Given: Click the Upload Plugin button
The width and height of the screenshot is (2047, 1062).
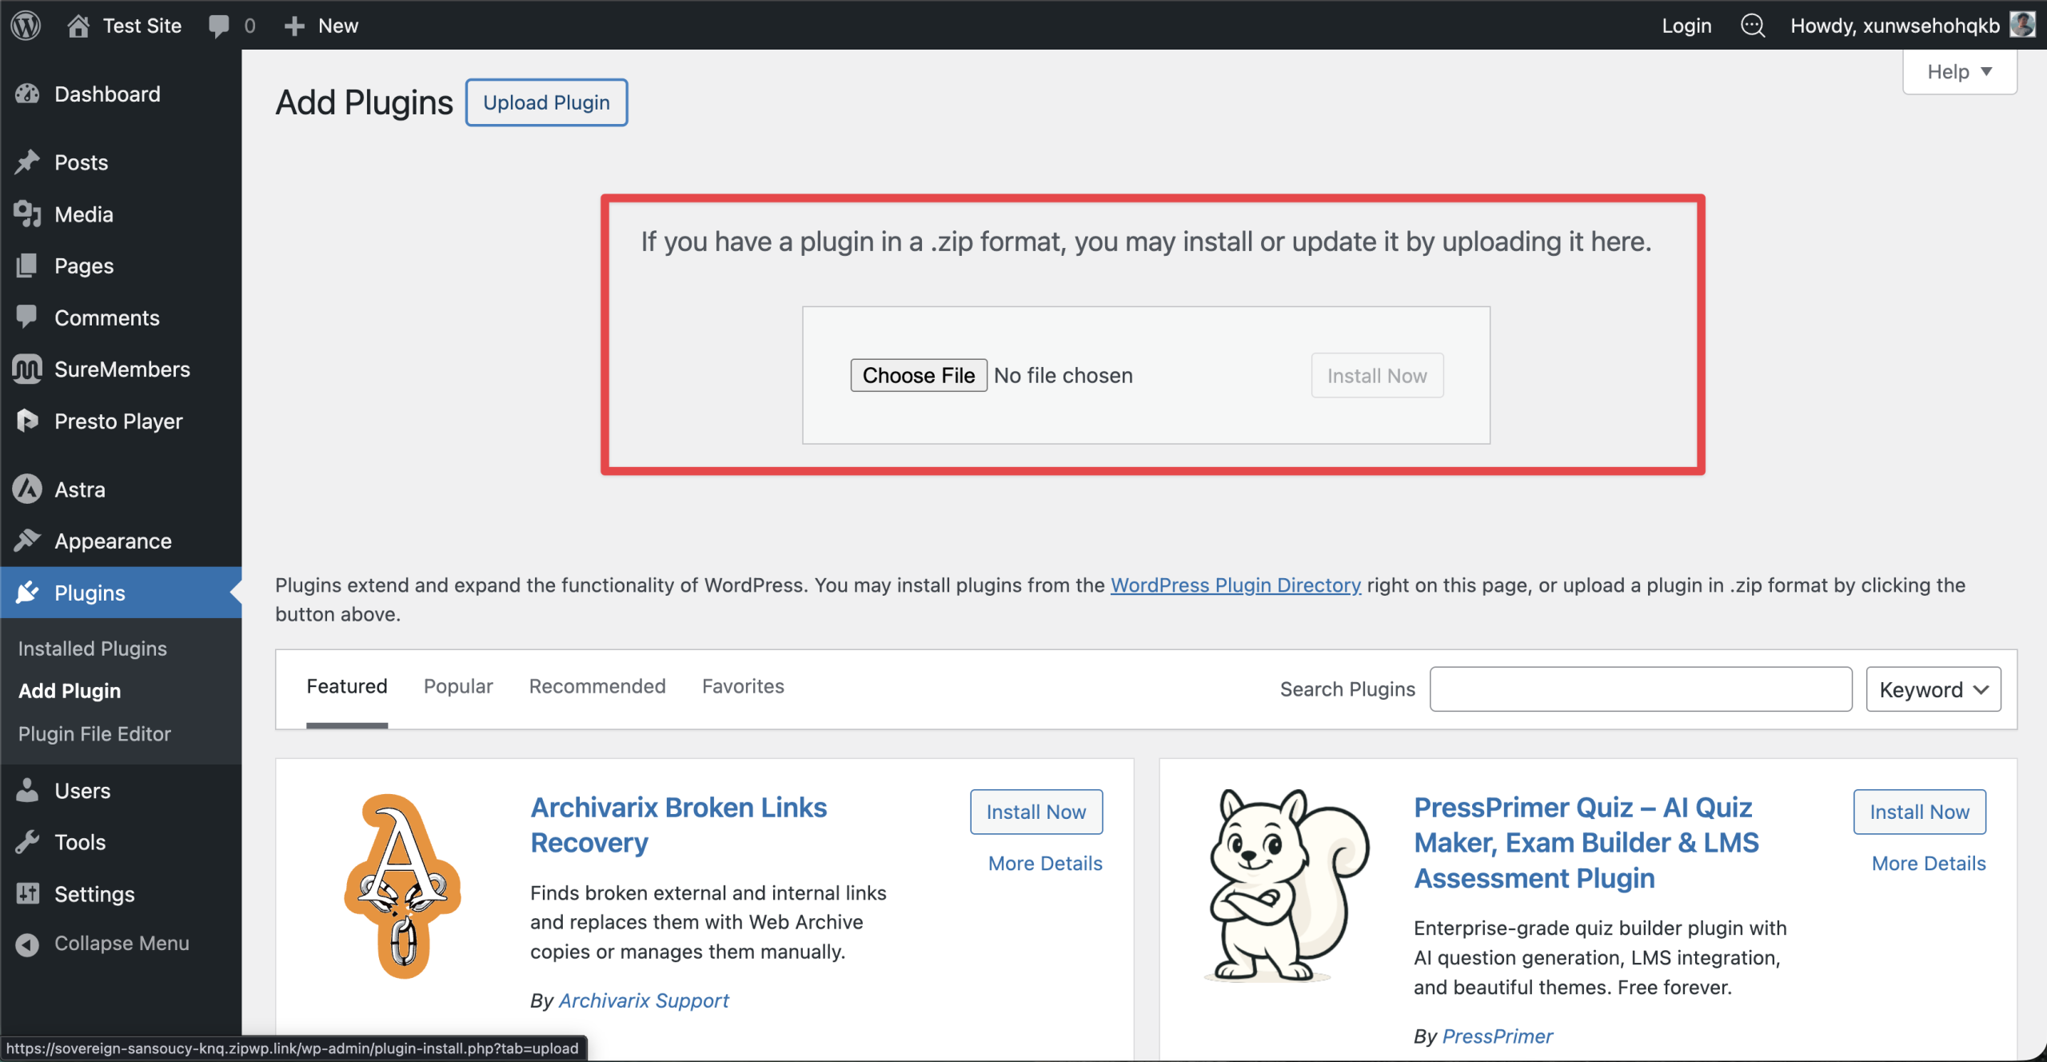Looking at the screenshot, I should pyautogui.click(x=546, y=102).
